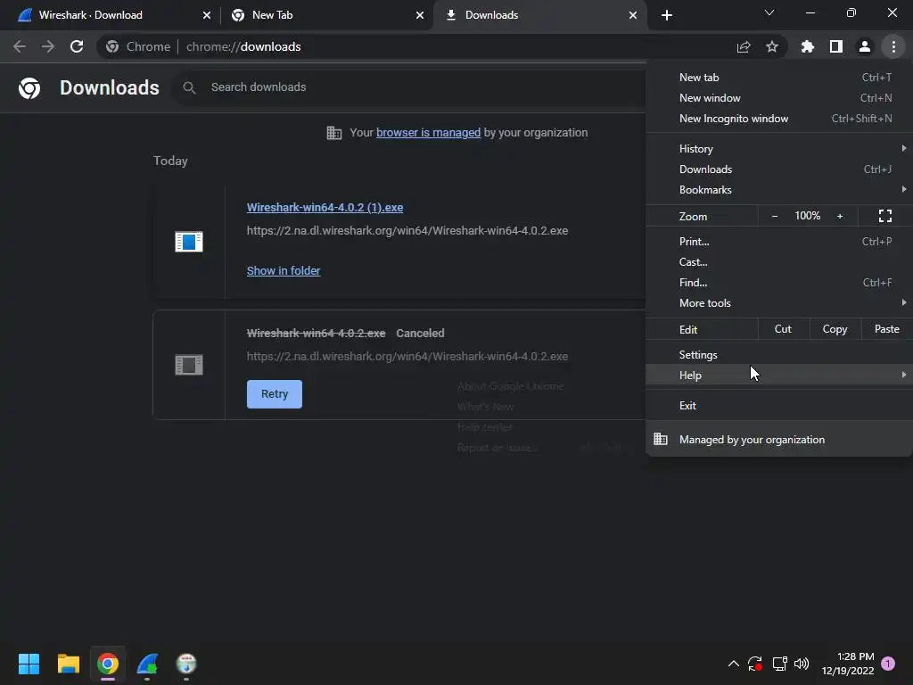Select New Incognito window menu item
This screenshot has height=685, width=913.
(779, 119)
